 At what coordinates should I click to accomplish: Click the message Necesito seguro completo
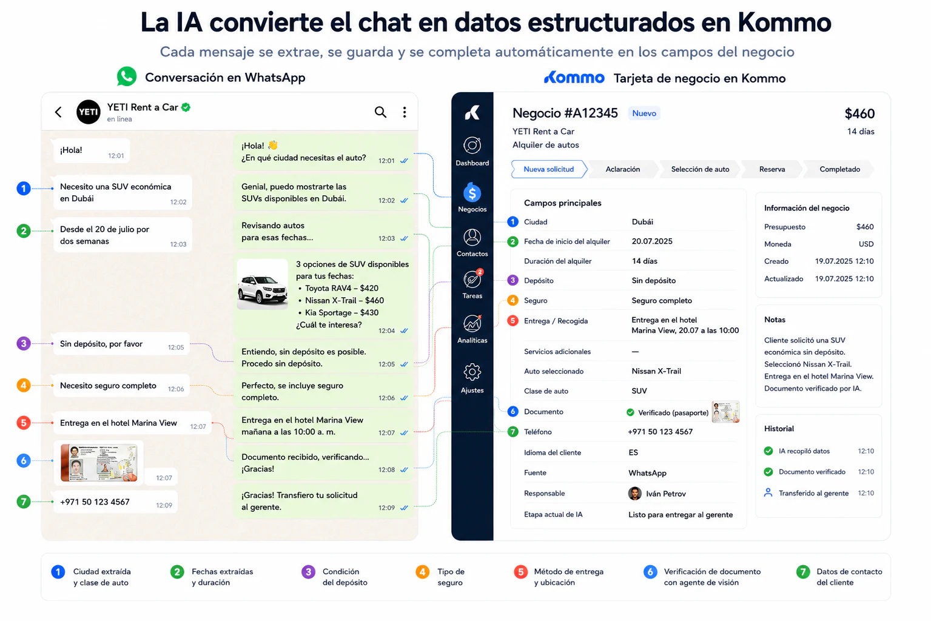point(121,386)
